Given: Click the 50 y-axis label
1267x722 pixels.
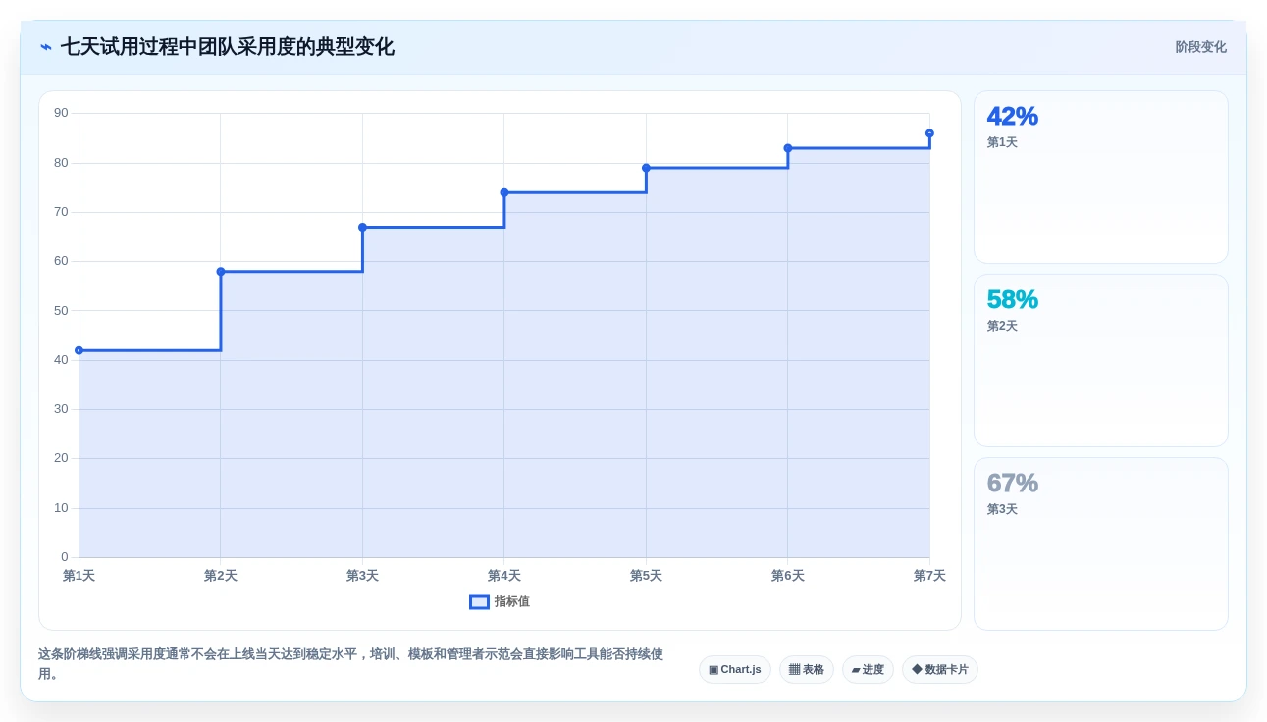Looking at the screenshot, I should click(x=61, y=311).
